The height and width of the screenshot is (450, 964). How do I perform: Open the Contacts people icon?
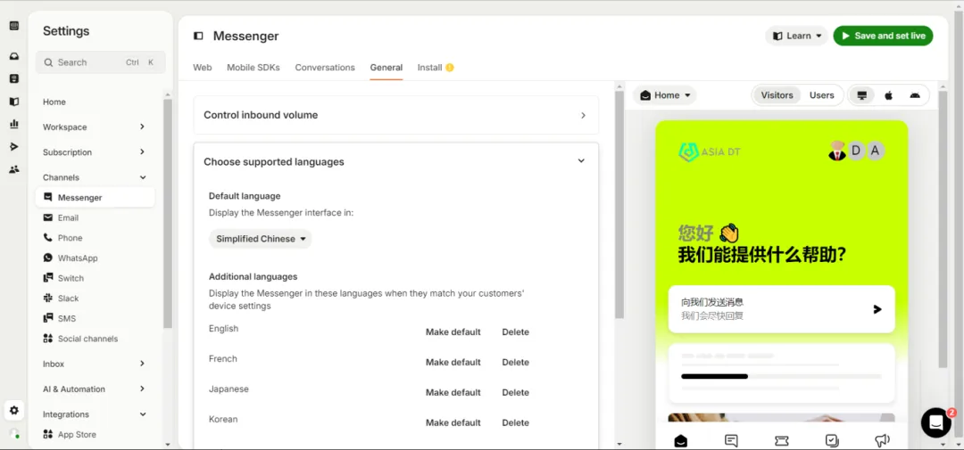(13, 169)
